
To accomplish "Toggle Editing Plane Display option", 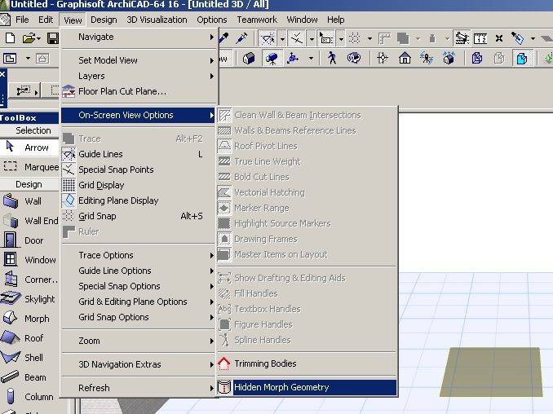I will [x=139, y=200].
